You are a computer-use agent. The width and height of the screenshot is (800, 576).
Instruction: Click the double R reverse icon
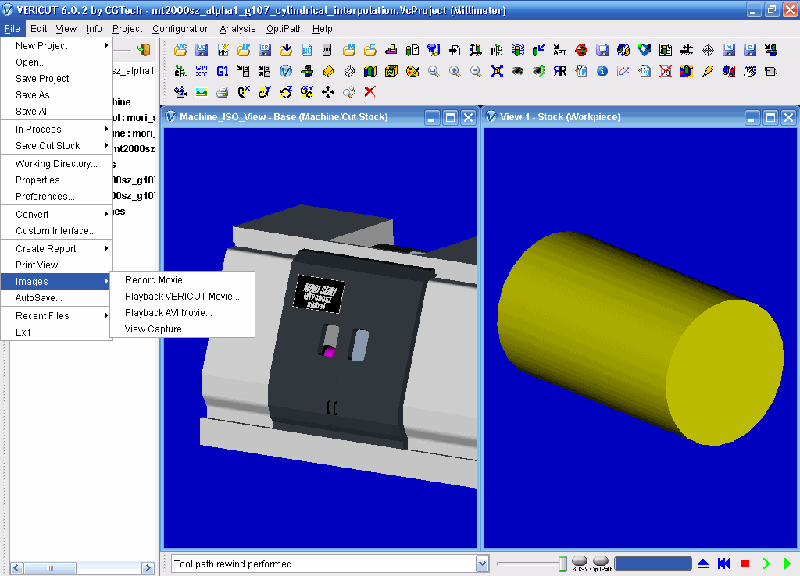click(x=559, y=71)
